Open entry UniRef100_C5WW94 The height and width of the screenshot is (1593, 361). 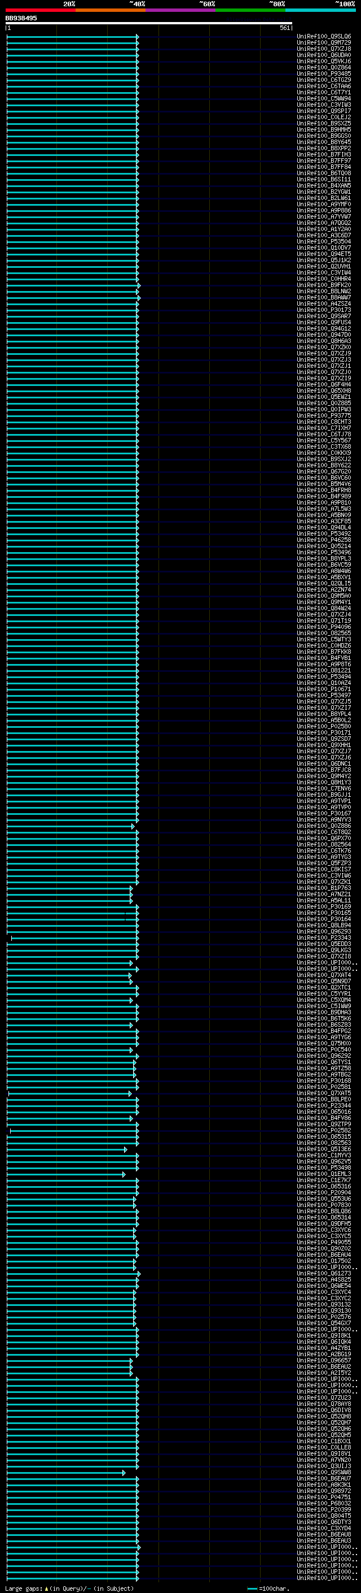tap(324, 98)
